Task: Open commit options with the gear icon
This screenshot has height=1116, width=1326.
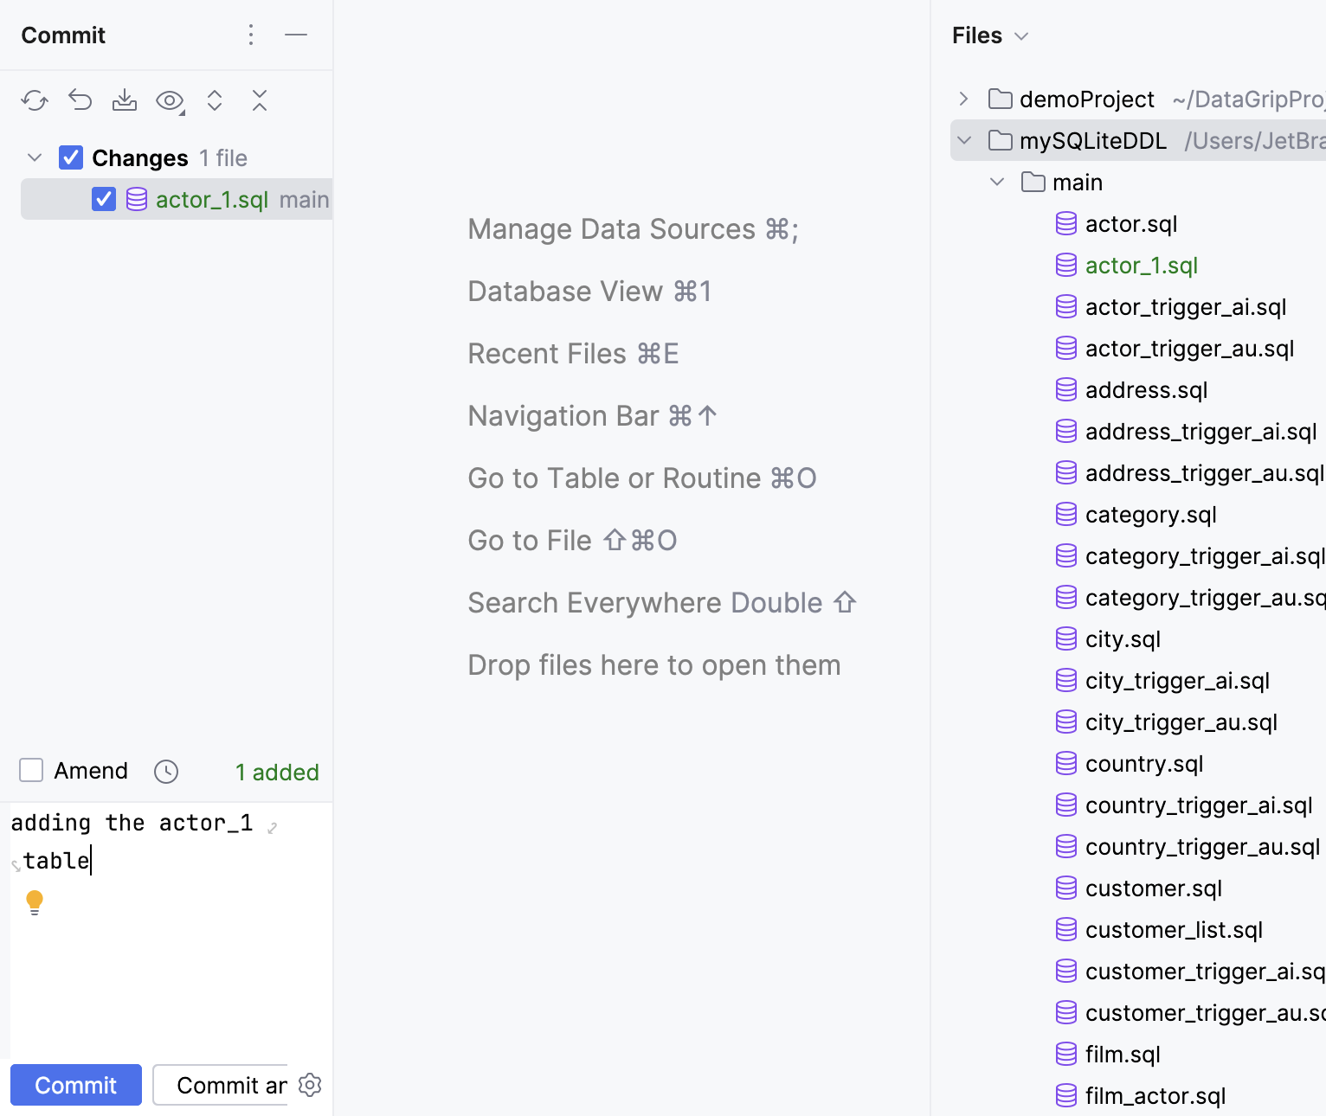Action: 310,1085
